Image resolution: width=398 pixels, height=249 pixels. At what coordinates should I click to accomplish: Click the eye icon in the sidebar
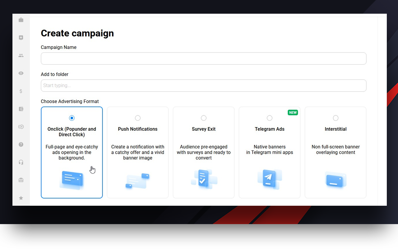[21, 73]
